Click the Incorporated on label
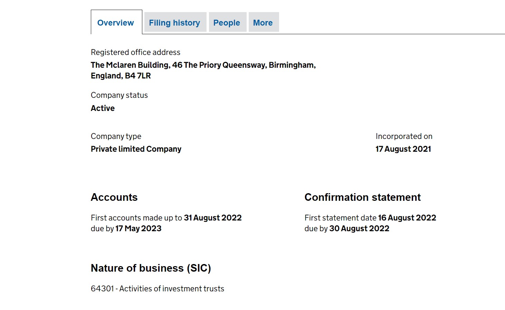Image resolution: width=505 pixels, height=310 pixels. [x=404, y=136]
